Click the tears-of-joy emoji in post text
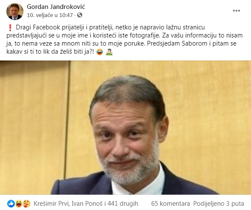Screen dimensions: 251x210 100,52
